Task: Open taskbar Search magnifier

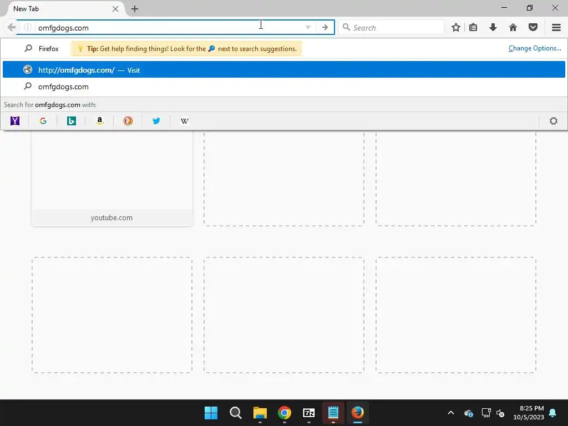Action: click(x=235, y=413)
